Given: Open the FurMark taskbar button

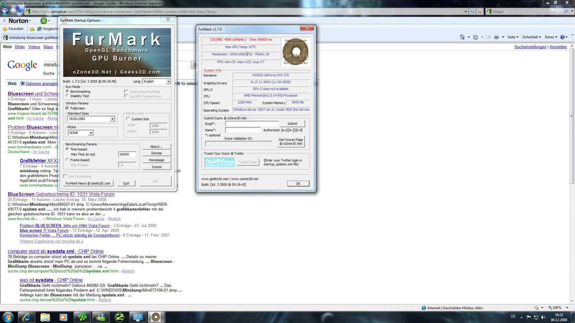Looking at the screenshot, I should [156, 317].
